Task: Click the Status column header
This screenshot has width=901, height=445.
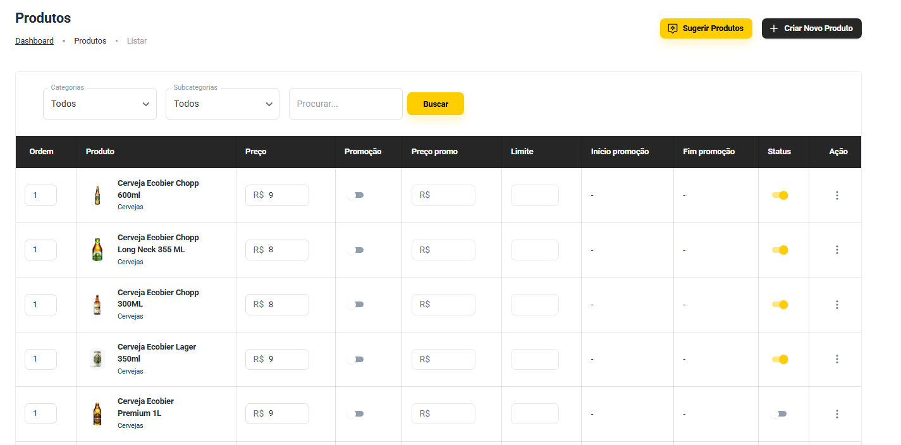Action: pos(779,152)
